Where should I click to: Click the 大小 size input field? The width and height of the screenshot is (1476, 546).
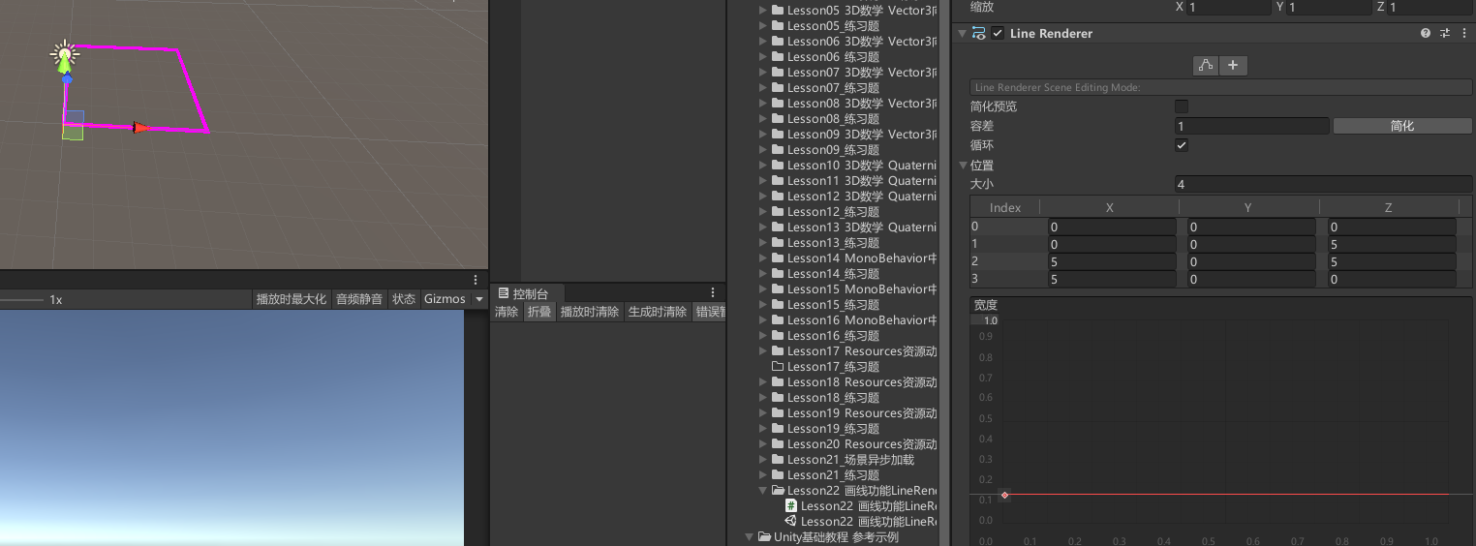point(1322,184)
